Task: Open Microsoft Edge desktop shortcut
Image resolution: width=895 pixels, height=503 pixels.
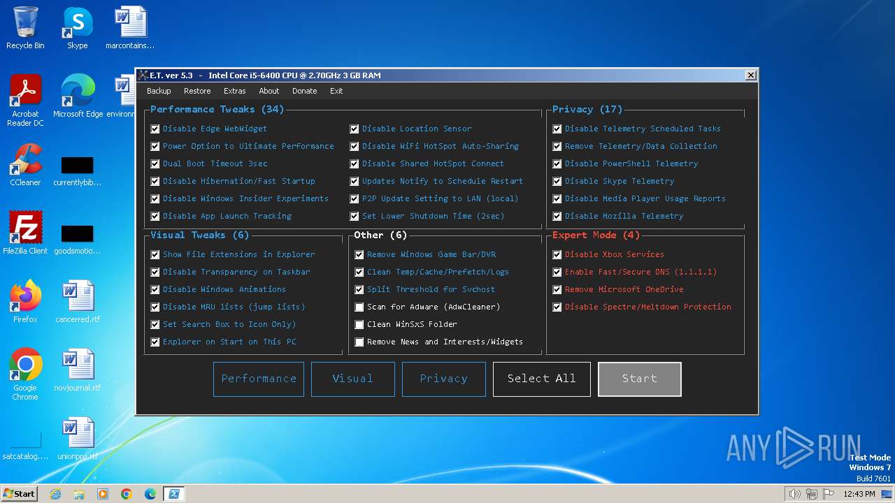Action: [78, 96]
